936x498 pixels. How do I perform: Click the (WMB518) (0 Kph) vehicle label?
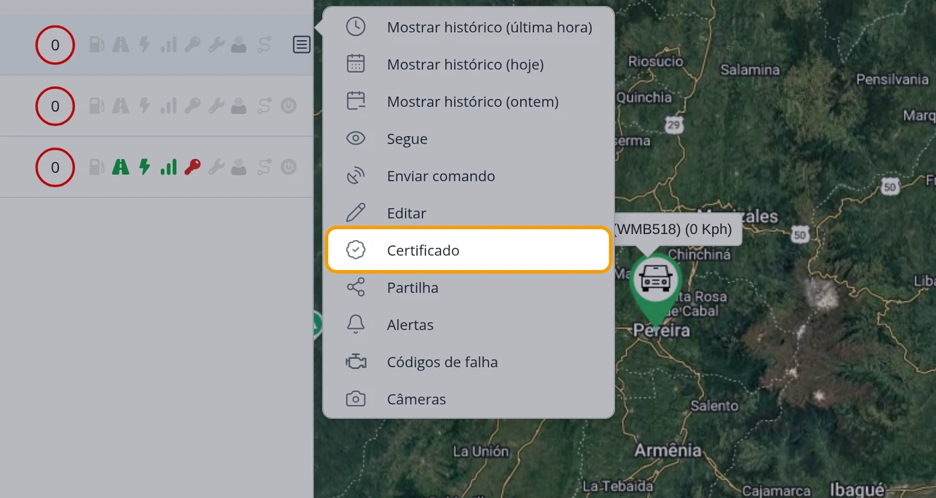tap(675, 229)
